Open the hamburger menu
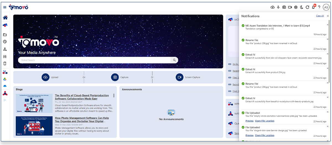The height and width of the screenshot is (145, 332). (5, 7)
